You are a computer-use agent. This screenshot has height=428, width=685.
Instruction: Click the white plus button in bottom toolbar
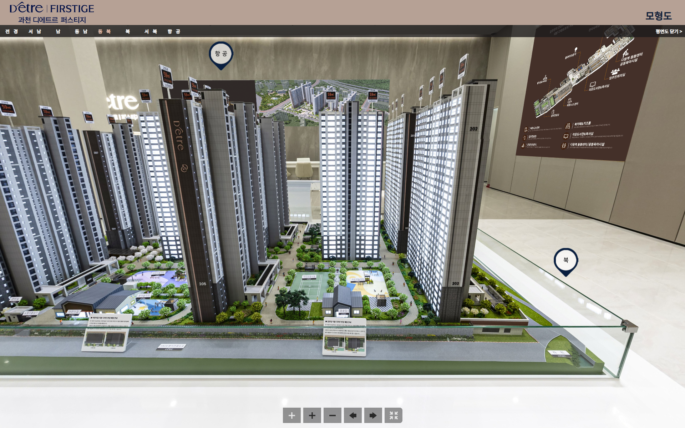[x=291, y=416]
